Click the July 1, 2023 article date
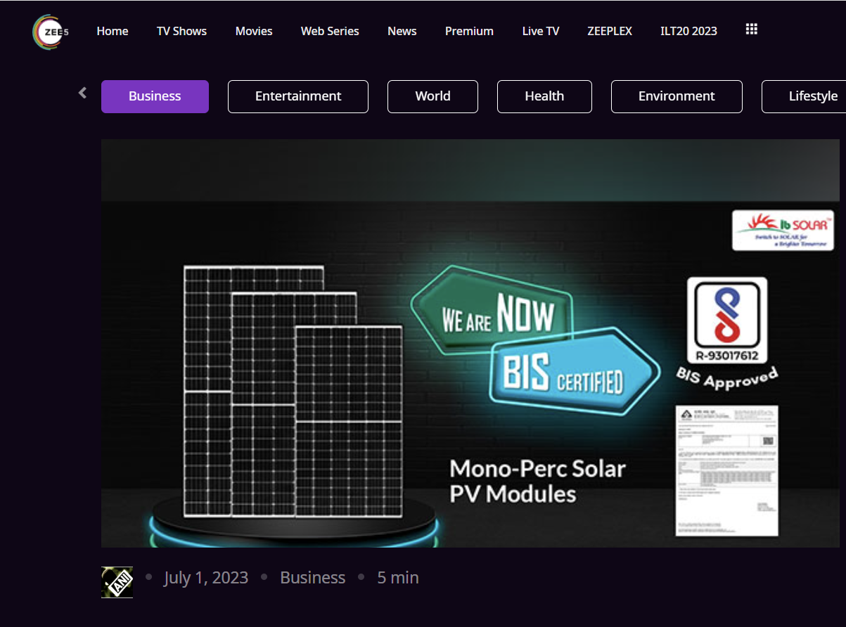Viewport: 846px width, 627px height. pyautogui.click(x=206, y=578)
